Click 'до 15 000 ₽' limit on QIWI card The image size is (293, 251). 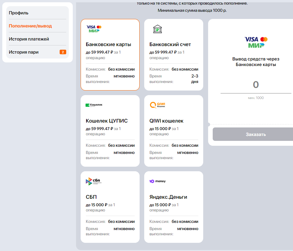(160, 128)
